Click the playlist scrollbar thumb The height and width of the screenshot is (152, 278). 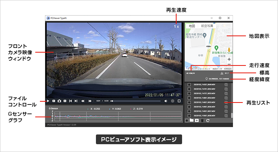[231, 115]
